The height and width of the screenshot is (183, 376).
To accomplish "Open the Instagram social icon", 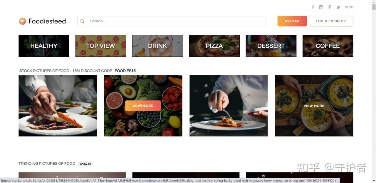I will [321, 7].
